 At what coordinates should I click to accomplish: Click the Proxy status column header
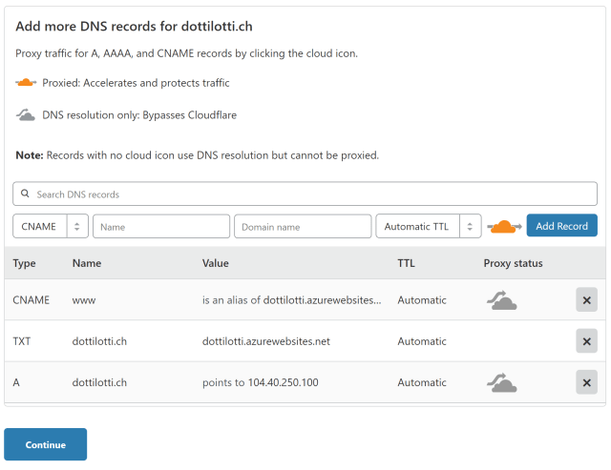(513, 263)
